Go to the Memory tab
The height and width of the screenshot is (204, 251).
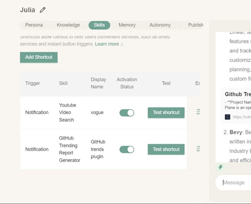(x=127, y=25)
